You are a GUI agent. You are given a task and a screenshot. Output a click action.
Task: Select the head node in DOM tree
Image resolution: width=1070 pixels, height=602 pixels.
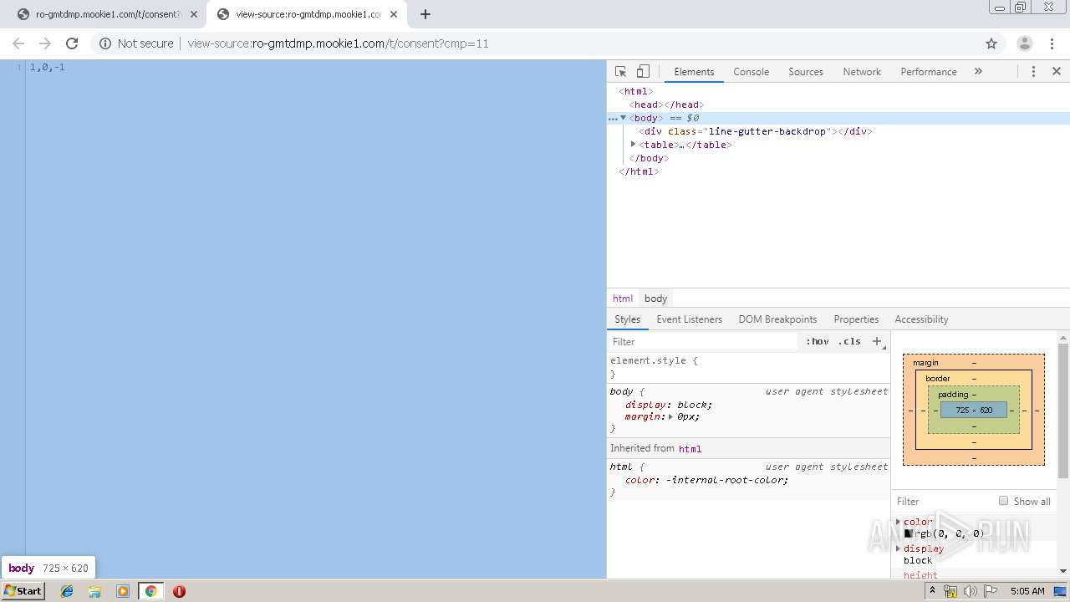(665, 105)
